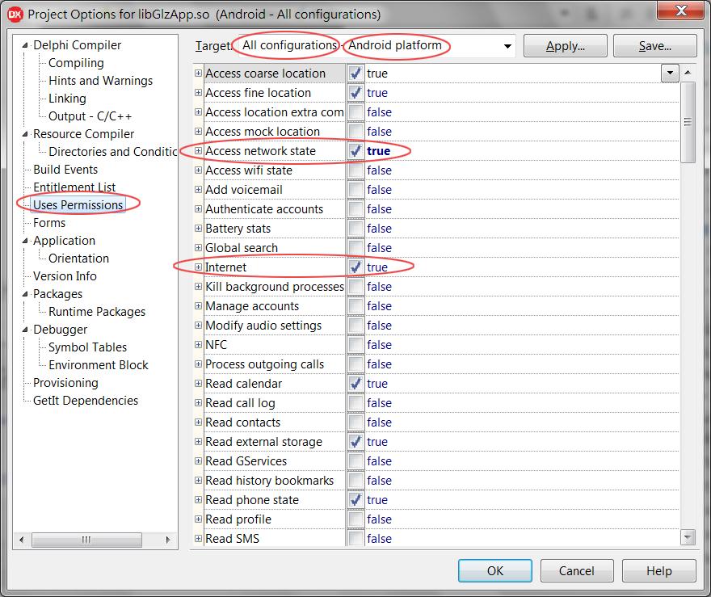711x597 pixels.
Task: Uncheck Access network state permission
Action: 356,150
